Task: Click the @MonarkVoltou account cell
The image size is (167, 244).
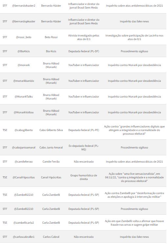Action: (24, 112)
